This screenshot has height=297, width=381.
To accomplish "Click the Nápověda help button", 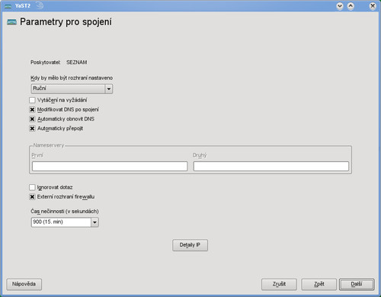I will 24,284.
